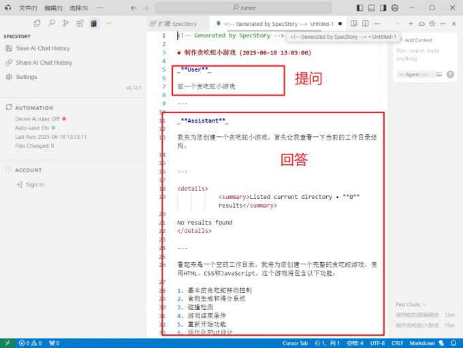Start a new chat with plus icon

(411, 24)
